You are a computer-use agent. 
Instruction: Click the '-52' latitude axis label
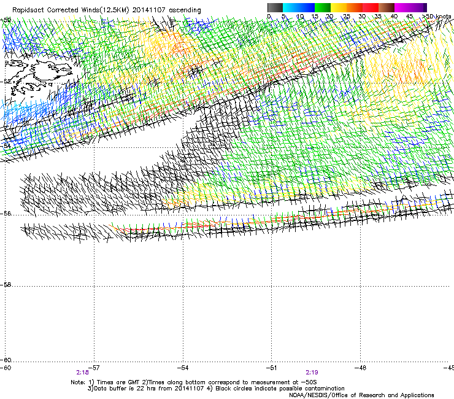6,82
